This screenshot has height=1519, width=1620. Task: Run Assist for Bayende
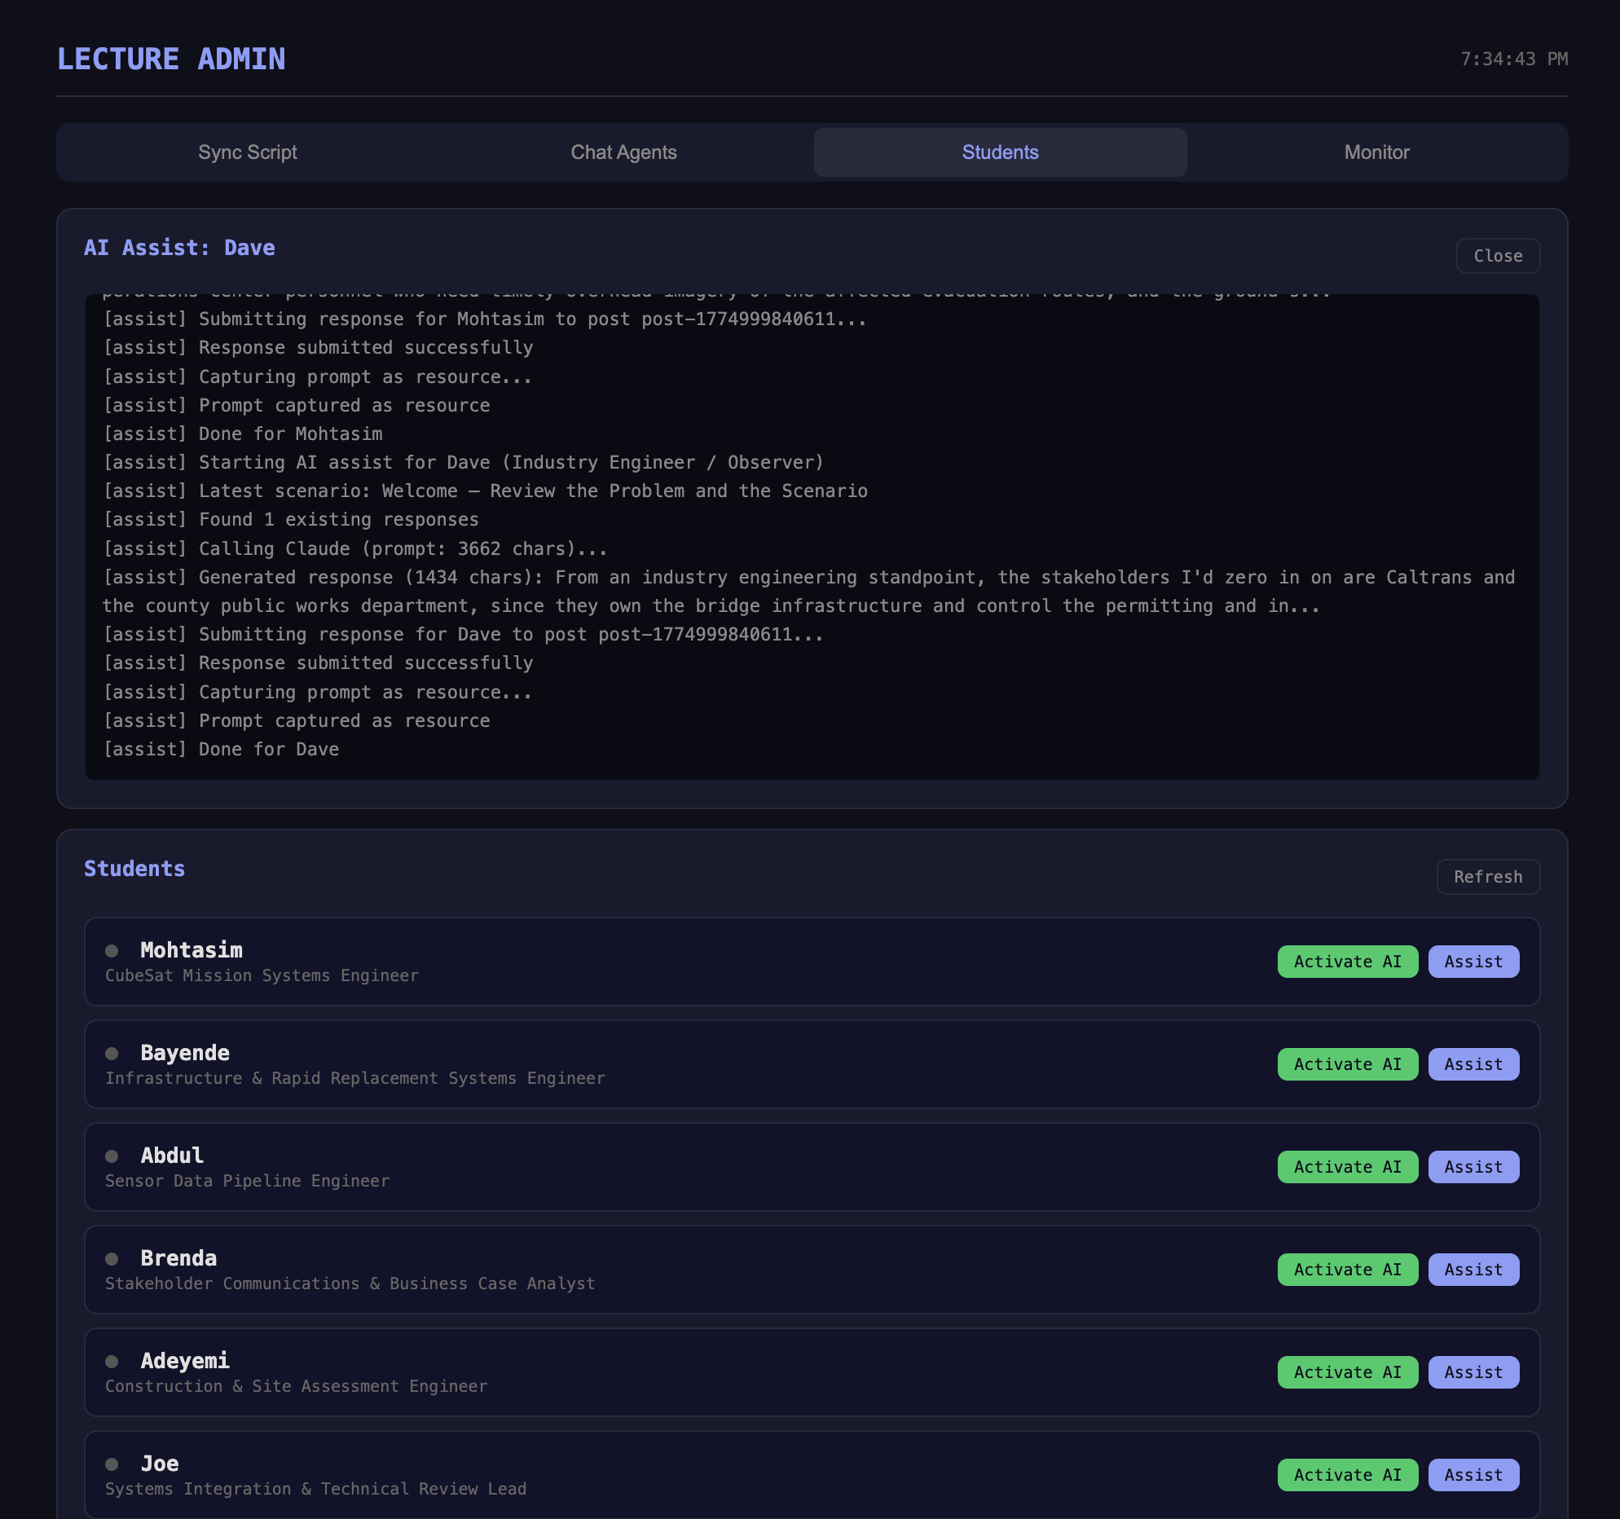pyautogui.click(x=1473, y=1064)
